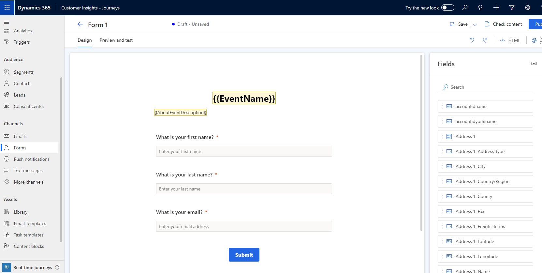
Task: Redo the change in designer toolbar
Action: point(485,40)
